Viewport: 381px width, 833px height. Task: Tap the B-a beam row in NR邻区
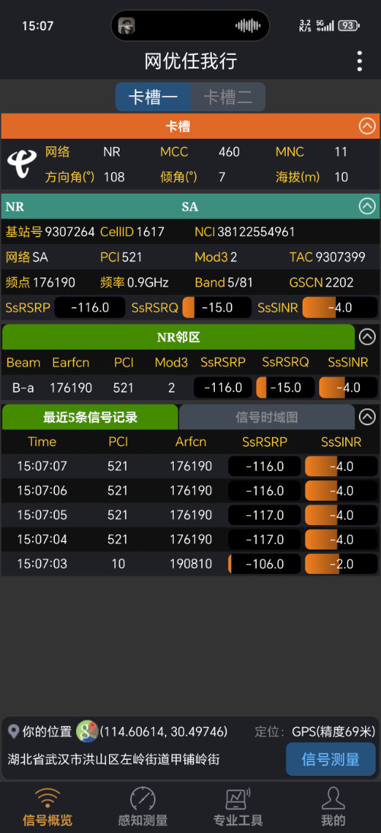click(x=190, y=388)
